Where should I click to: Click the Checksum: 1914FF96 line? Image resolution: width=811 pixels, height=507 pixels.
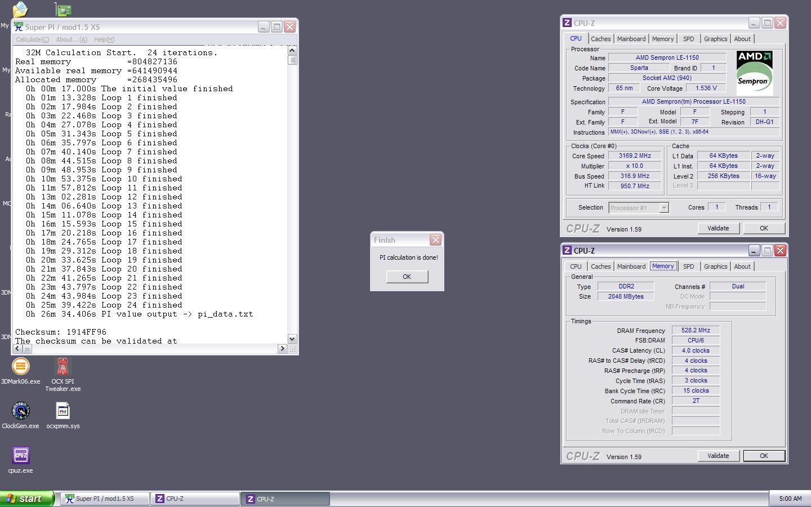click(61, 332)
